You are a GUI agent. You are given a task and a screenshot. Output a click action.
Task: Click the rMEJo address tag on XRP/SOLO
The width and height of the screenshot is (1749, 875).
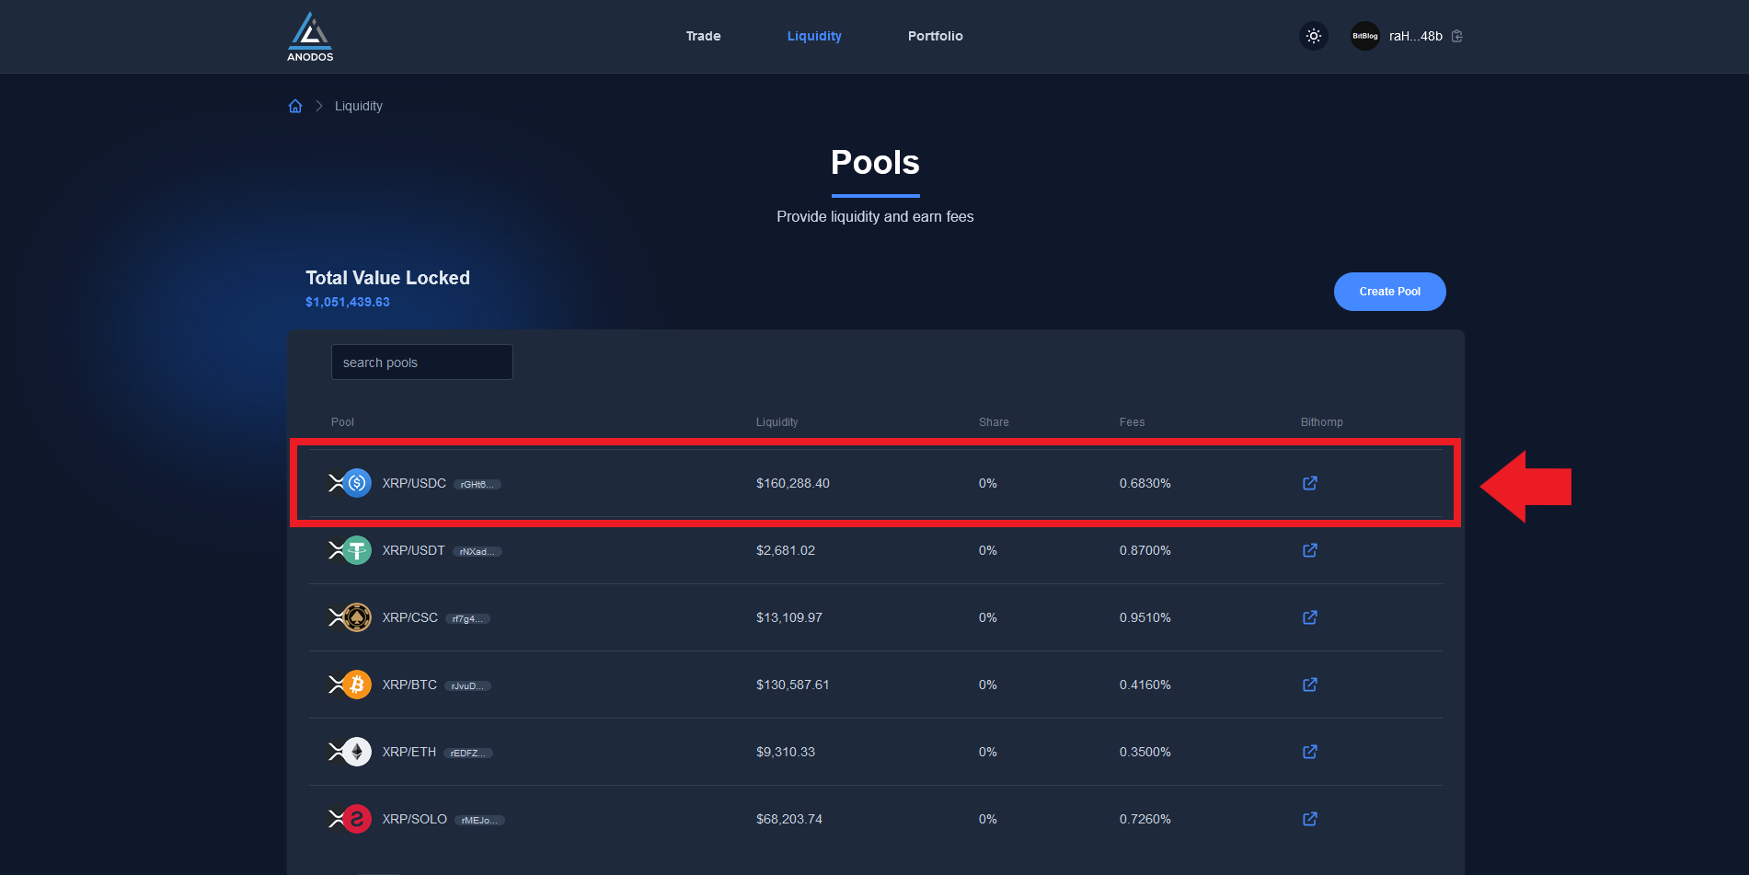[478, 820]
